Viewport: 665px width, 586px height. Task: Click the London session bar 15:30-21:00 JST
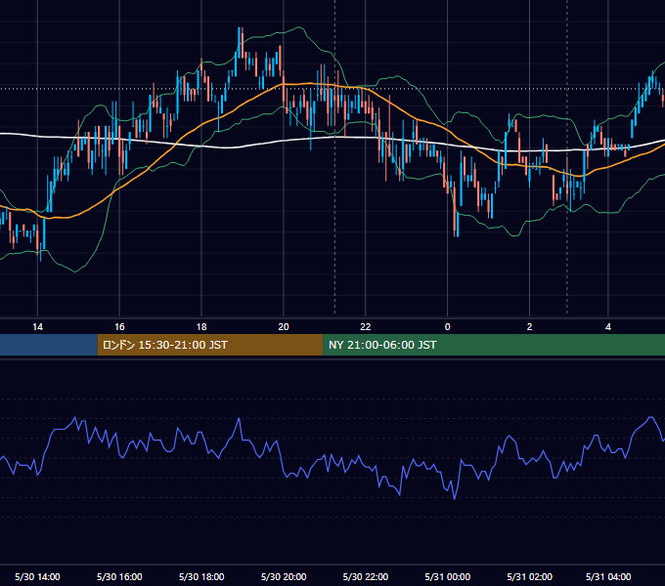point(210,345)
